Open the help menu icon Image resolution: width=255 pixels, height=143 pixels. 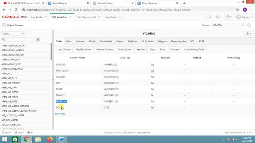pos(229,17)
